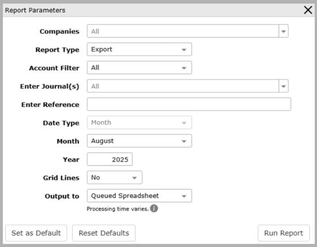The width and height of the screenshot is (317, 247).
Task: Click the Output to label
Action: tap(62, 196)
